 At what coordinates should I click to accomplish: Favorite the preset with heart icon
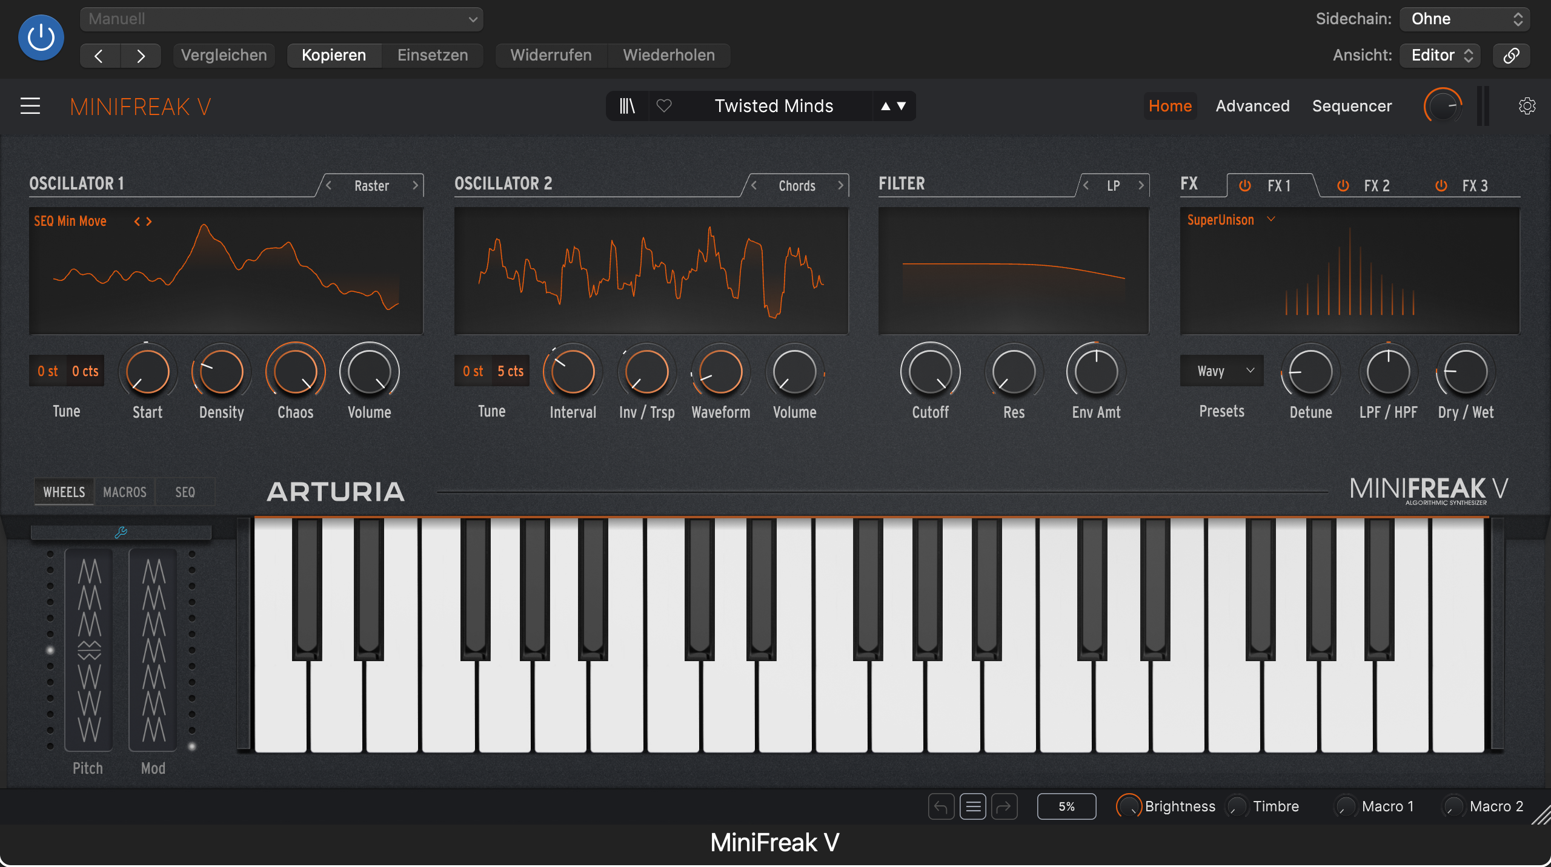(x=664, y=106)
